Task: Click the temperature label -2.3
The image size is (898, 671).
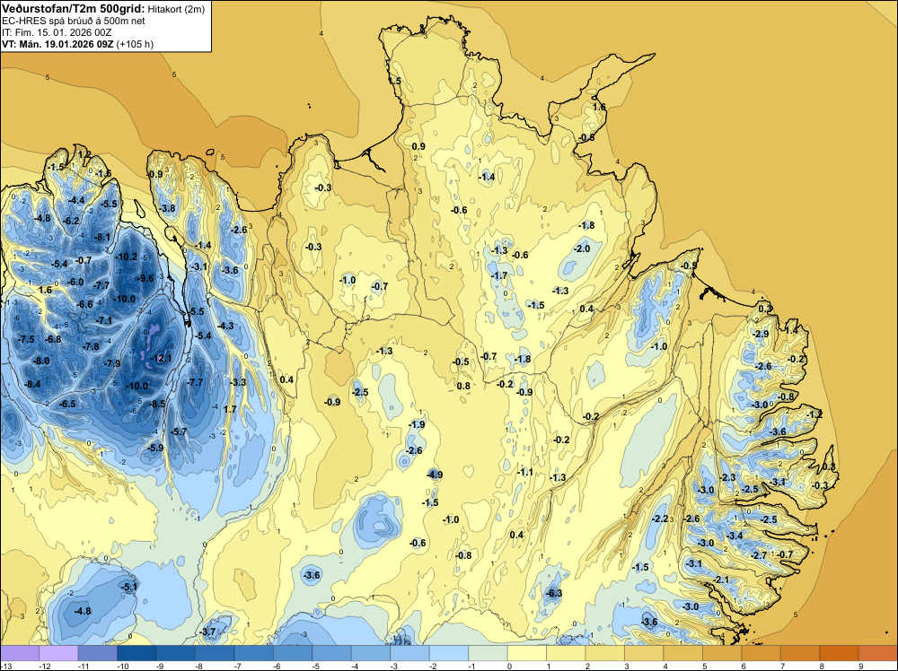Action: (727, 477)
